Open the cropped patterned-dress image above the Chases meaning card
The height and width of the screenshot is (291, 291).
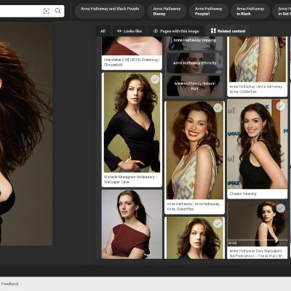258,59
